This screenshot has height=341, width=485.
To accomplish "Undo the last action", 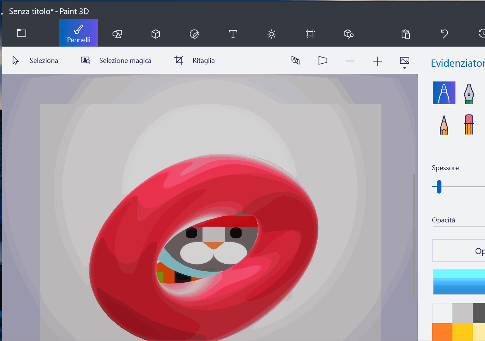I will click(444, 34).
